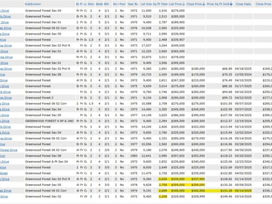Click sort arrow beside Price Sq Ft Sold
The image size is (272, 204).
pos(231,4)
